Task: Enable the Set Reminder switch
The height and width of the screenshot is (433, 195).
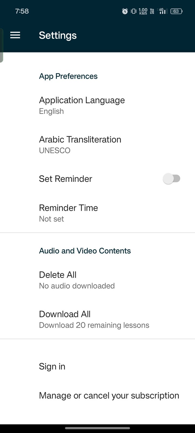Action: tap(172, 179)
